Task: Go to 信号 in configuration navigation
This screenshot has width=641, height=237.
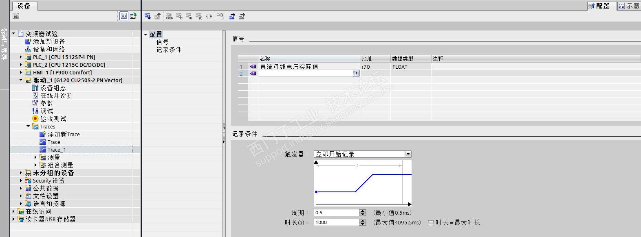Action: coord(162,42)
